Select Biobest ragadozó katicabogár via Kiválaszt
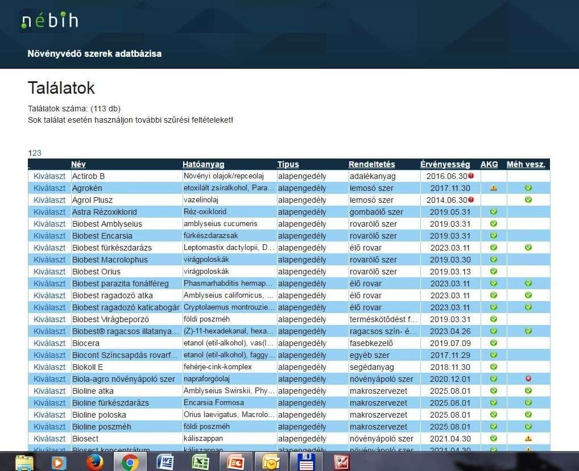The image size is (579, 471). tap(49, 307)
